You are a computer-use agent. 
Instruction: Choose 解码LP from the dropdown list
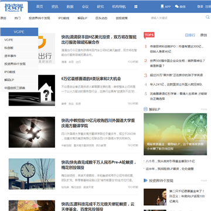click(x=19, y=80)
